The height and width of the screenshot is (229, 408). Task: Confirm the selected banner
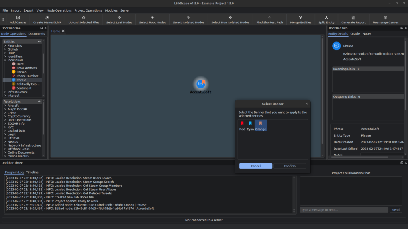click(x=290, y=166)
